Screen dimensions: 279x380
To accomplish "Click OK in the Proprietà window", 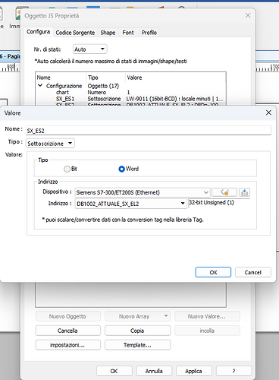I will (x=114, y=371).
